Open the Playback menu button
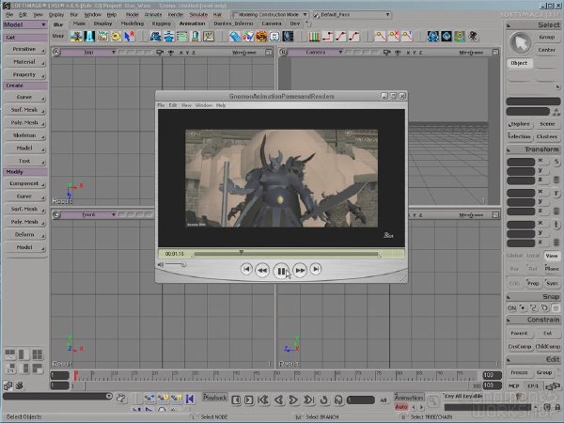Screen dimensions: 564x423 (x=215, y=398)
